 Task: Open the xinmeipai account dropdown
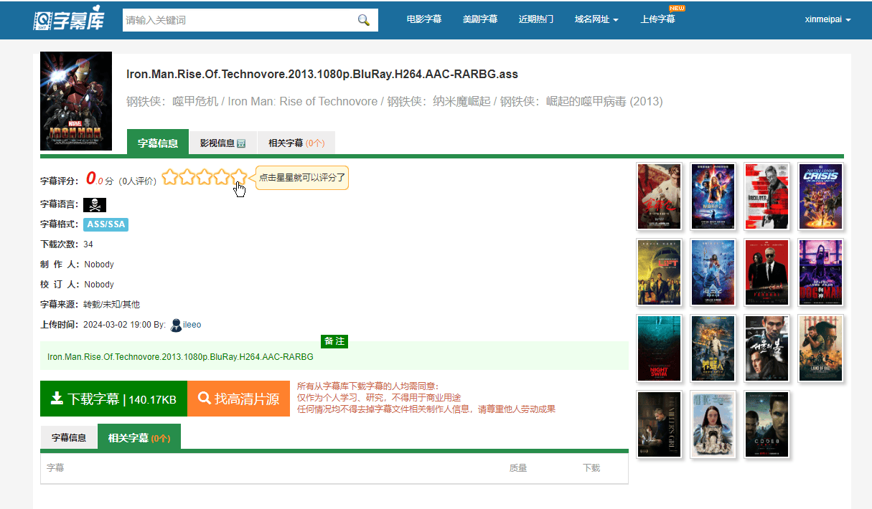[x=828, y=20]
